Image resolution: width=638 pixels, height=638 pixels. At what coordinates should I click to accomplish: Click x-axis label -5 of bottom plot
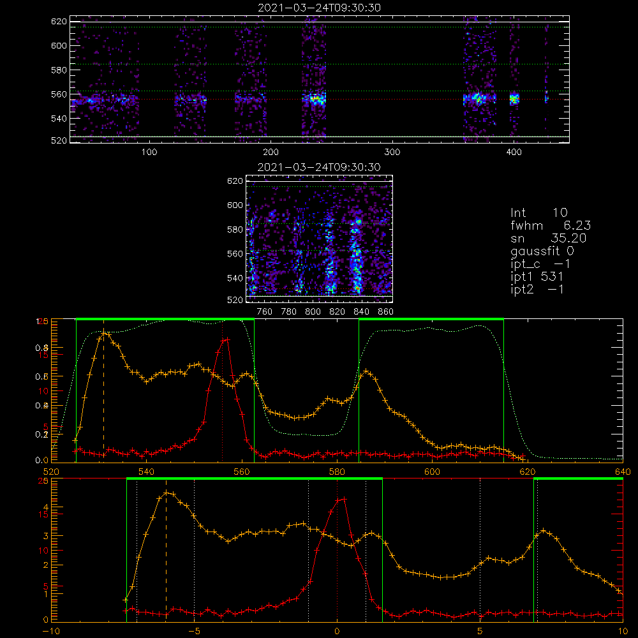pos(194,632)
